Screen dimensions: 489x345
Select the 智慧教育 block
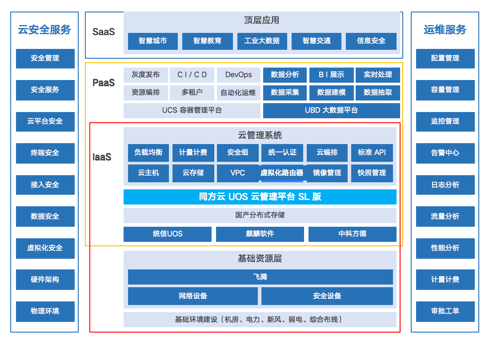[208, 41]
